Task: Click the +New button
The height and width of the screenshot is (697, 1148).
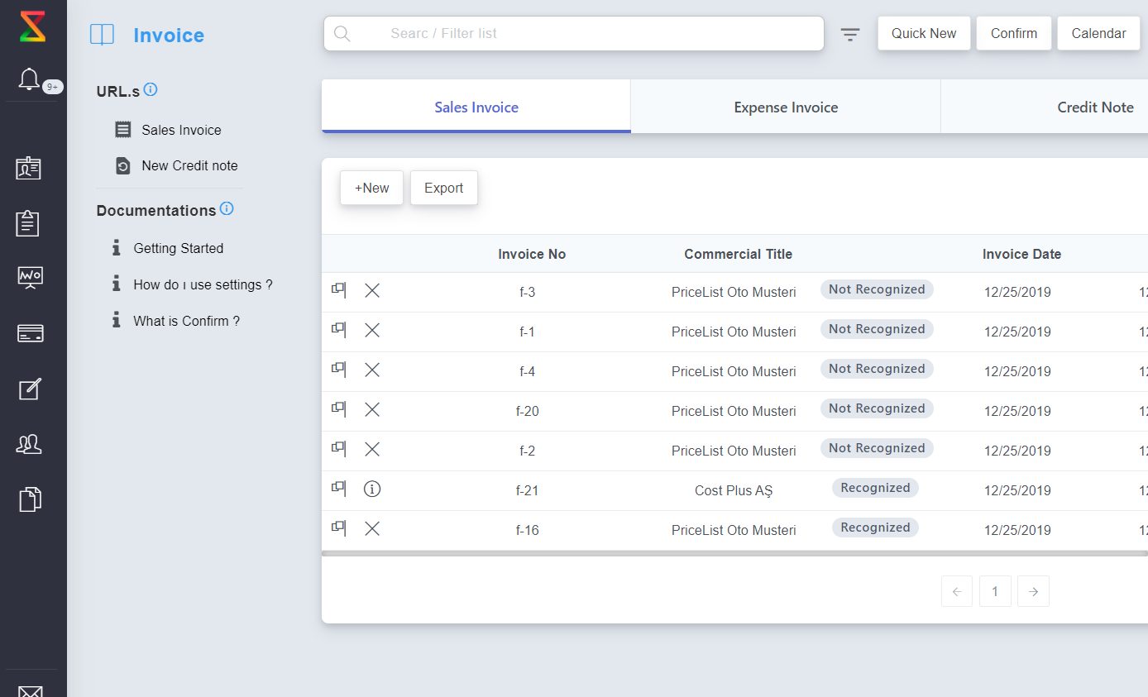Action: tap(371, 188)
